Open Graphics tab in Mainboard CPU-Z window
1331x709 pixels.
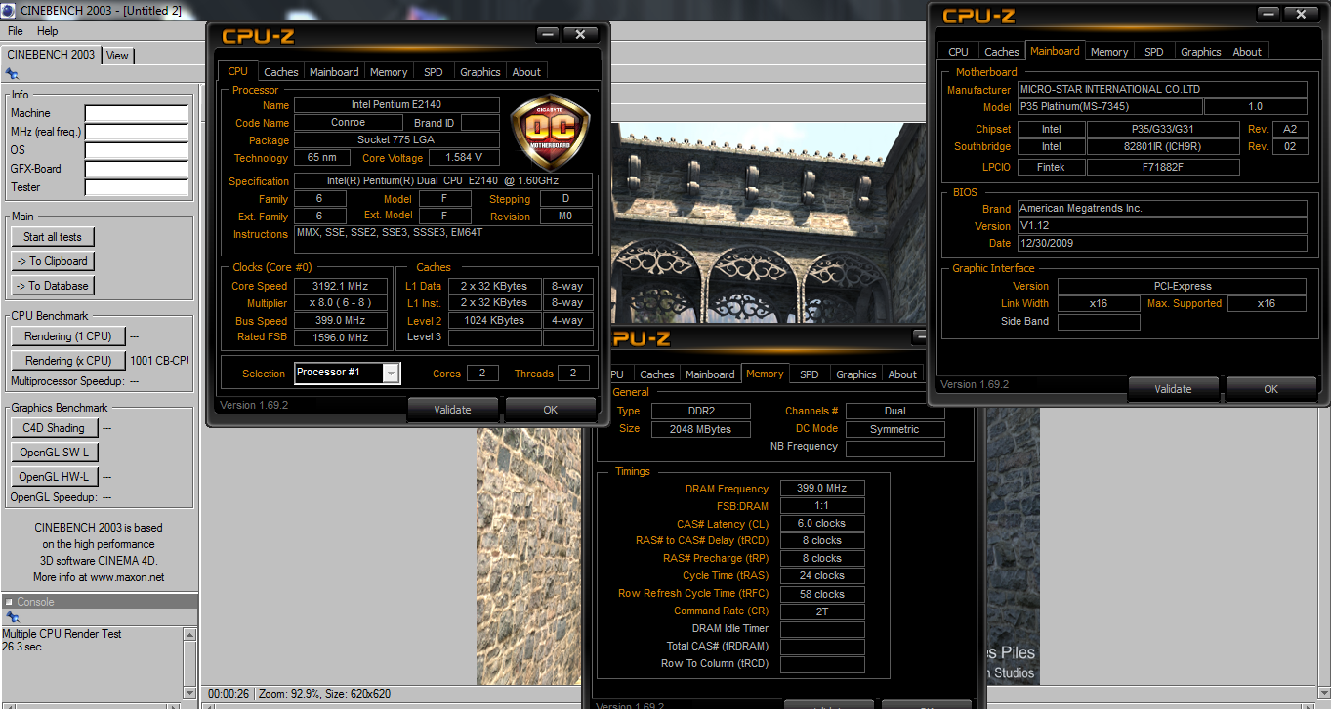click(x=1201, y=52)
